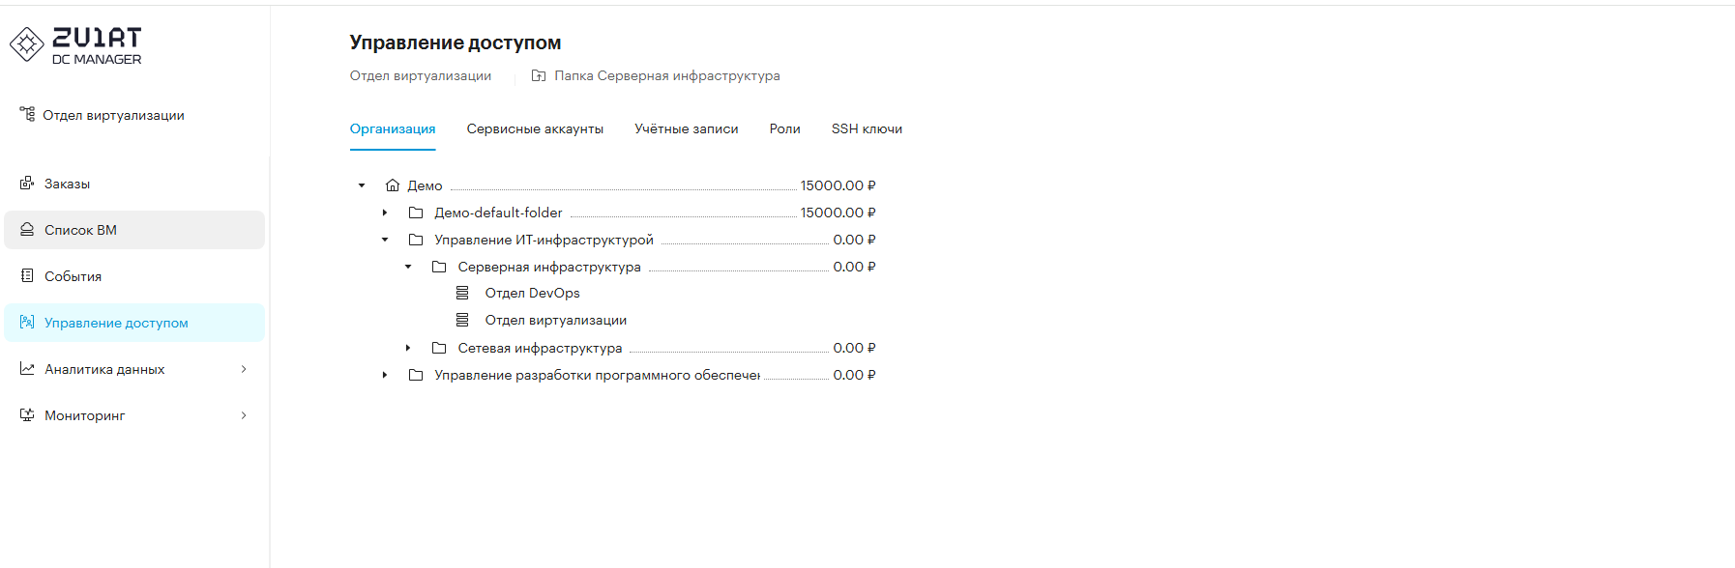
Task: Expand the Аналитика данных submenu chevron
Action: (x=244, y=369)
